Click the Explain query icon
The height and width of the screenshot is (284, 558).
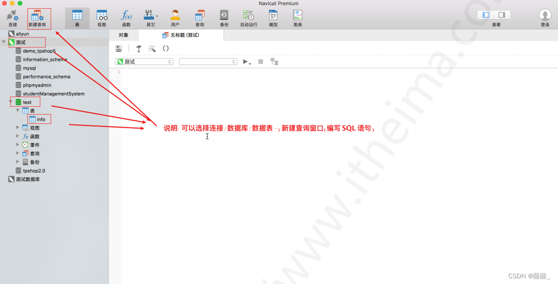tap(274, 61)
